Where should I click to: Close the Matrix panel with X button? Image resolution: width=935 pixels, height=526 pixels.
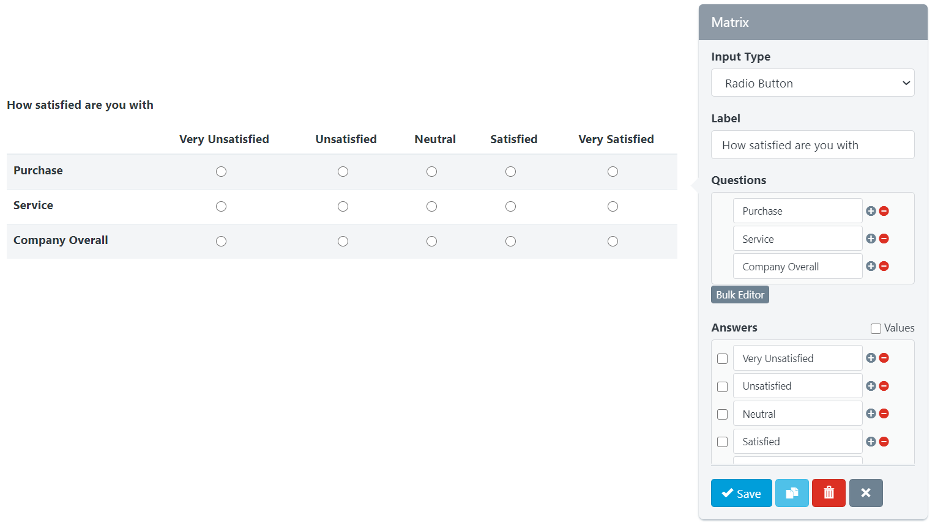tap(865, 493)
